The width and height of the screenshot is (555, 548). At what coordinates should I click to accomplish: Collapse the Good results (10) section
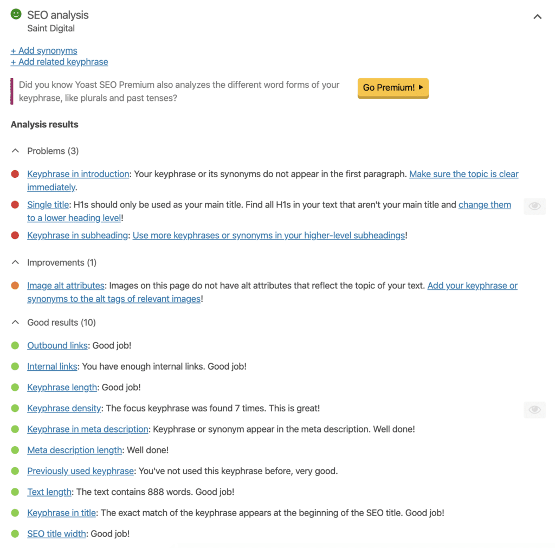coord(15,322)
